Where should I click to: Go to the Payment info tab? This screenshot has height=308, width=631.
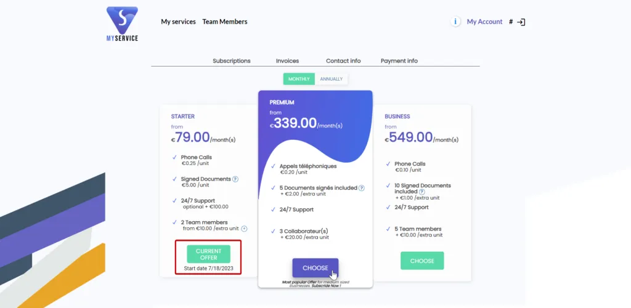(x=399, y=61)
